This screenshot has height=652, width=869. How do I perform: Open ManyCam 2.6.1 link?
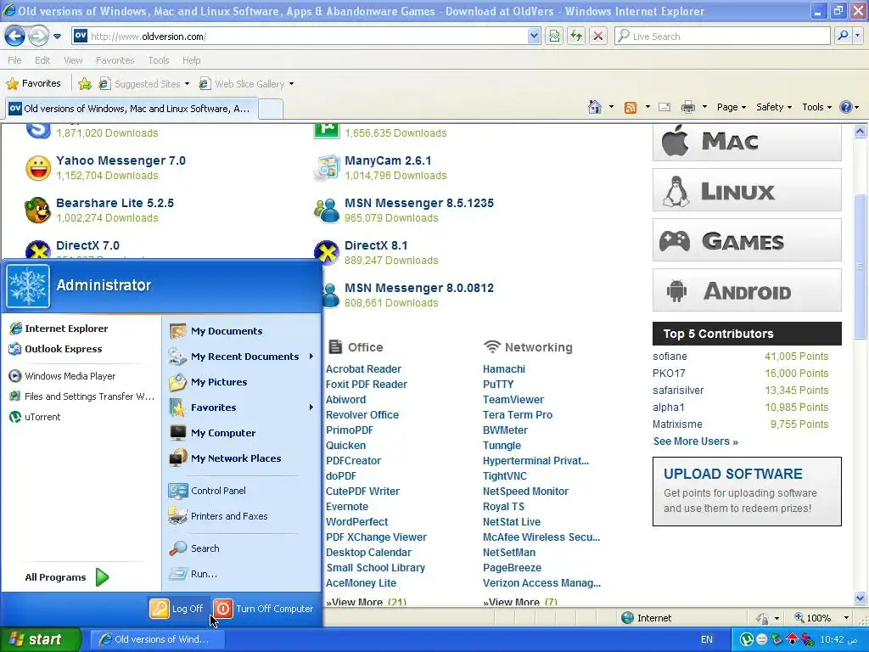388,160
